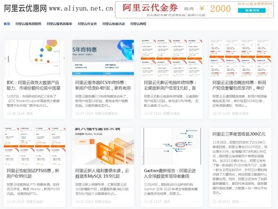The image size is (278, 209).
Task: Open article title Gartner最新报告
Action: coord(170,173)
